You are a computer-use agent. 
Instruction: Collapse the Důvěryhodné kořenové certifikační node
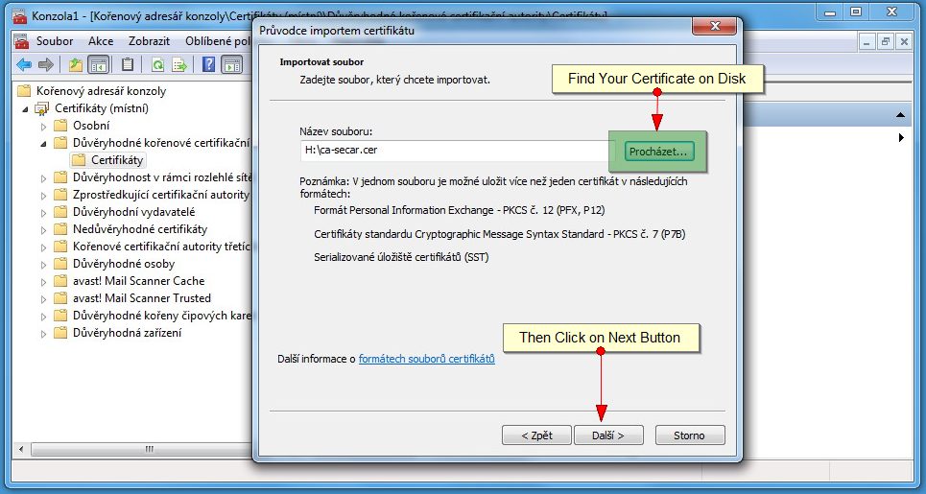coord(43,143)
